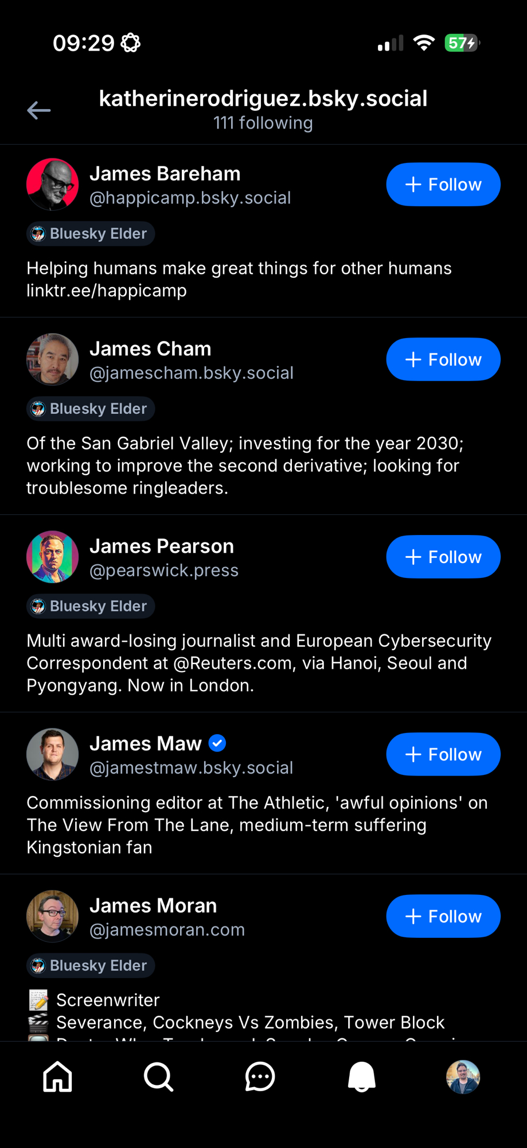
Task: Follow James Pearson
Action: point(443,557)
